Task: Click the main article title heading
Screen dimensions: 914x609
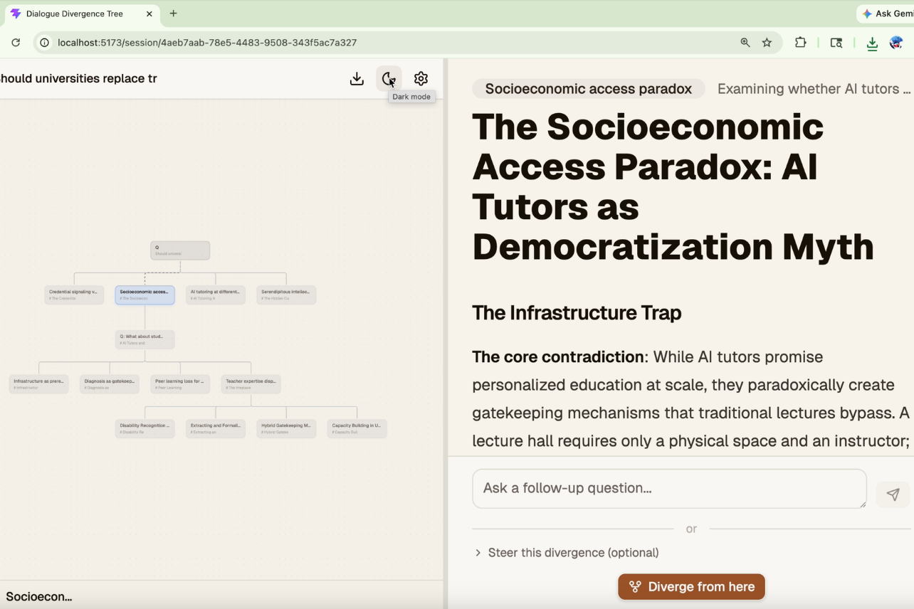Action: (x=673, y=186)
